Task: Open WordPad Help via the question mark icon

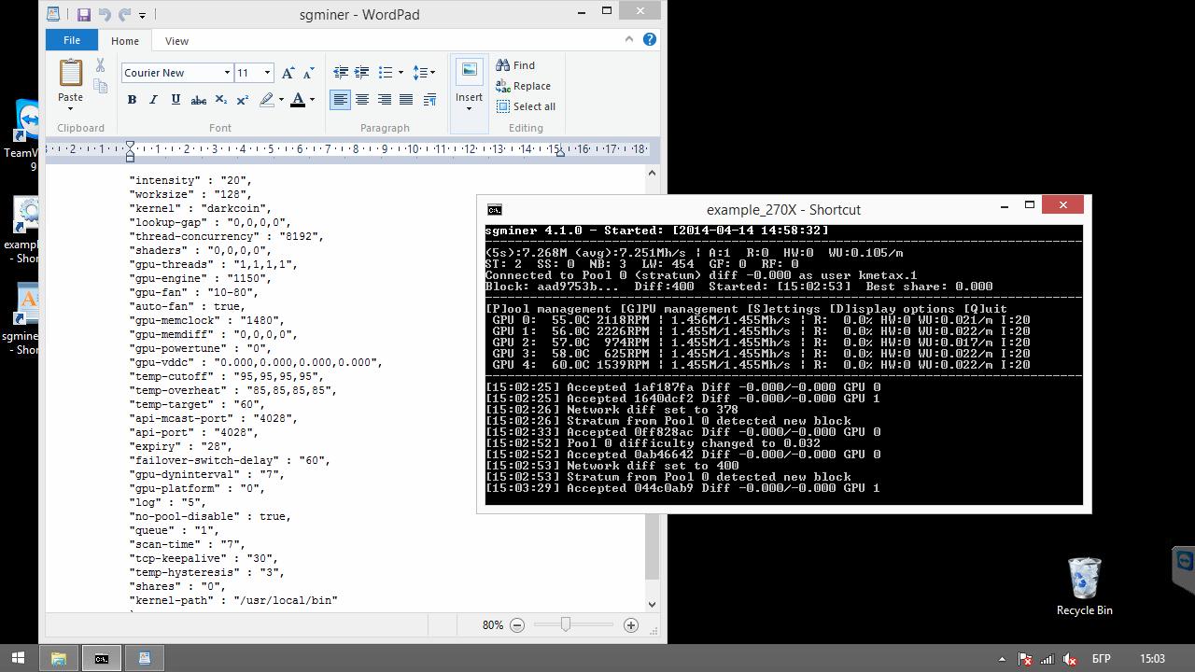Action: [x=650, y=39]
